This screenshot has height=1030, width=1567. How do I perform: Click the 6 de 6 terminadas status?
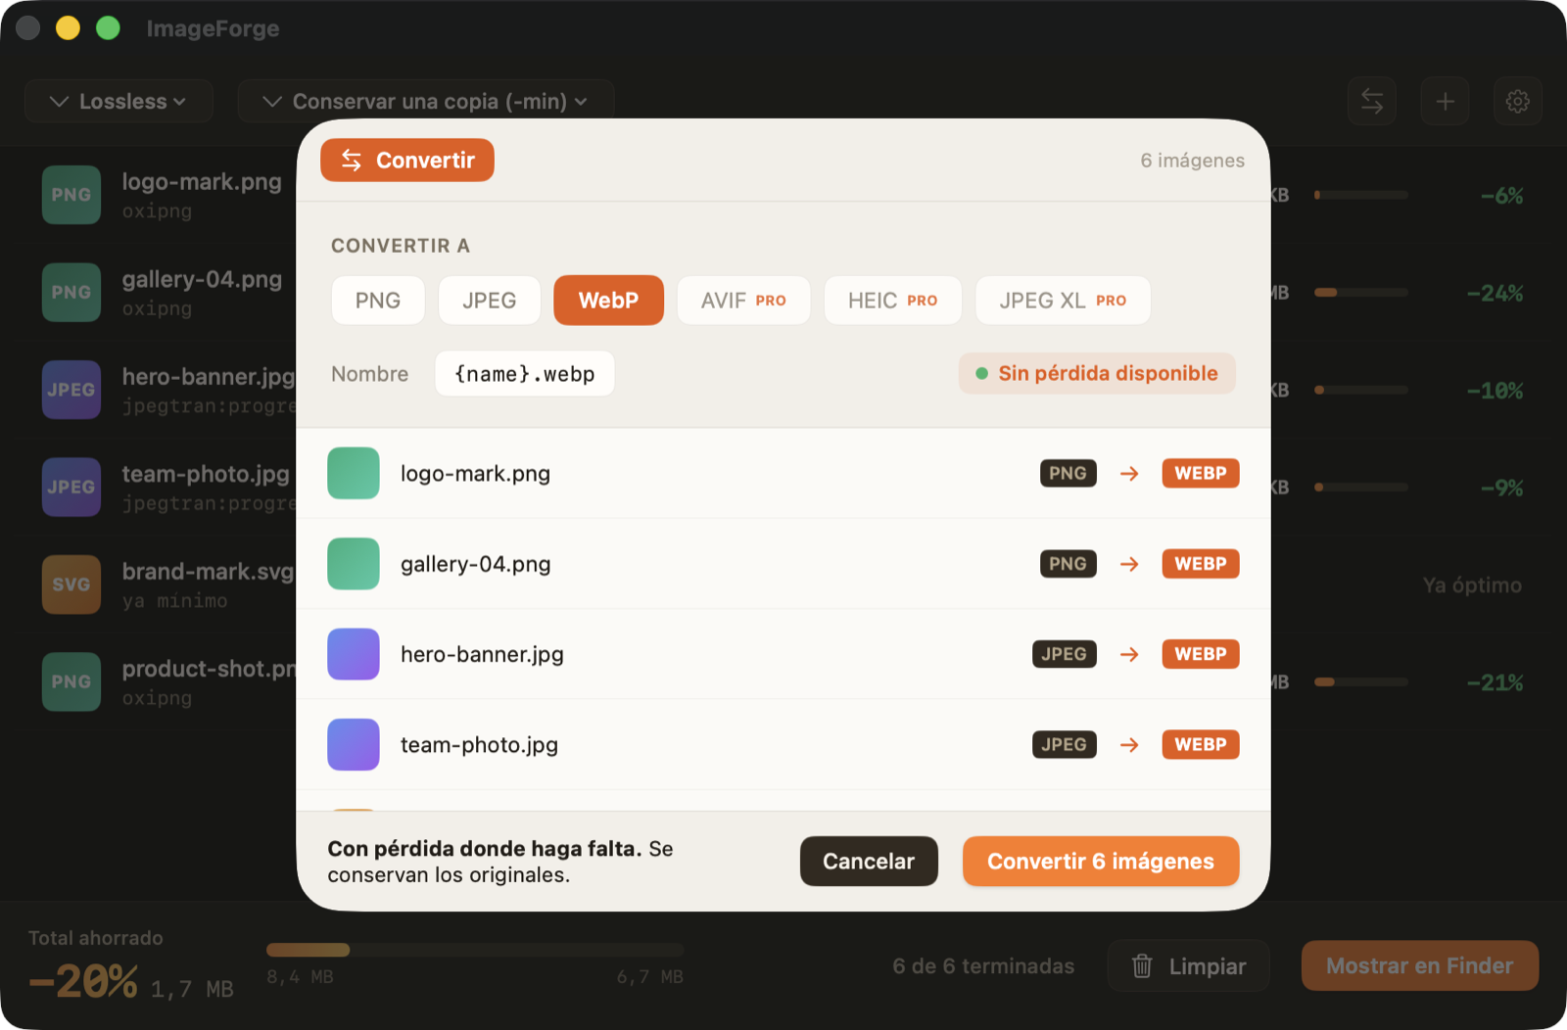[983, 966]
